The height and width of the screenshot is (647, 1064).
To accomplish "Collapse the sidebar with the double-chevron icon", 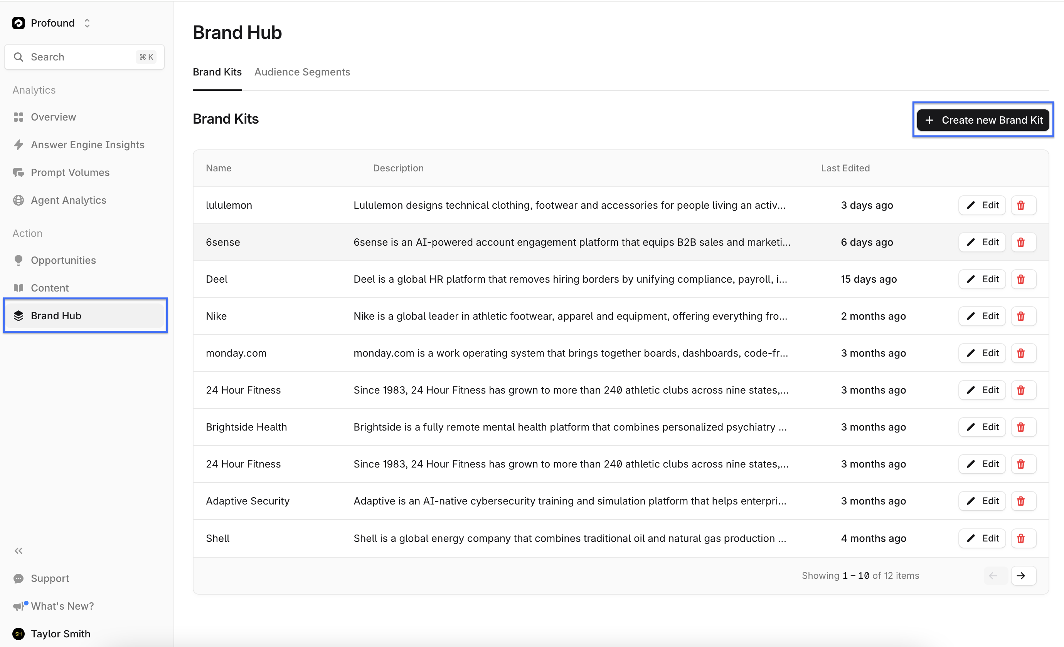I will (18, 551).
